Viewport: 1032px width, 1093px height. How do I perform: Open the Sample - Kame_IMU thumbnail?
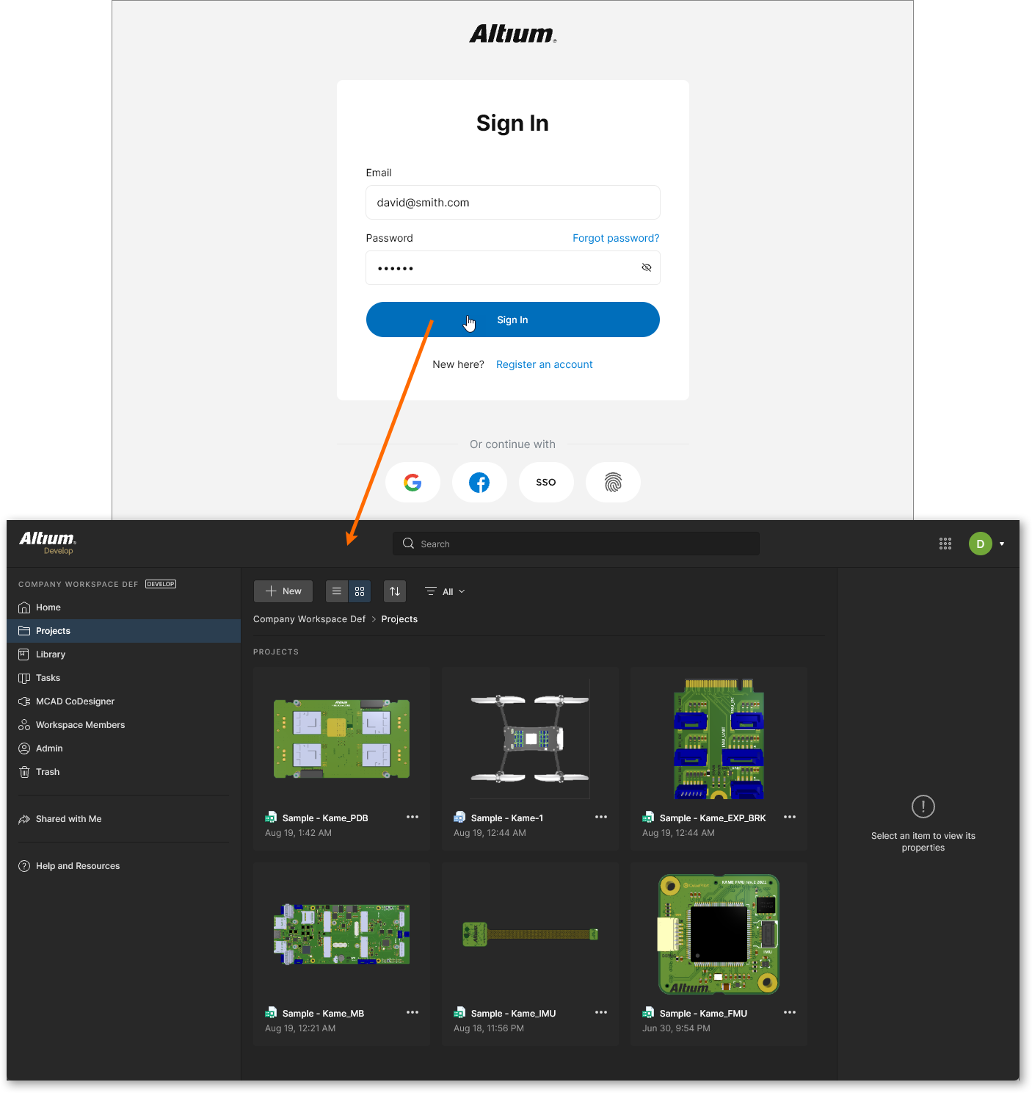pyautogui.click(x=530, y=934)
